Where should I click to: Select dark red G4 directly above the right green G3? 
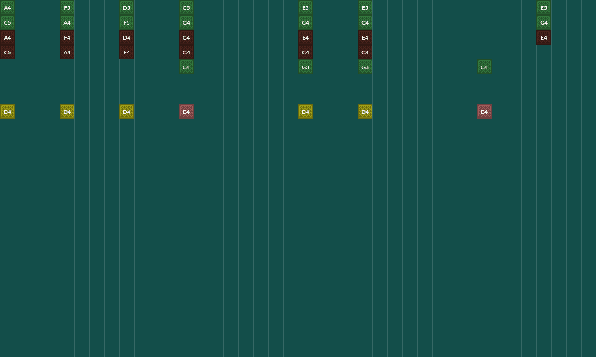(365, 52)
